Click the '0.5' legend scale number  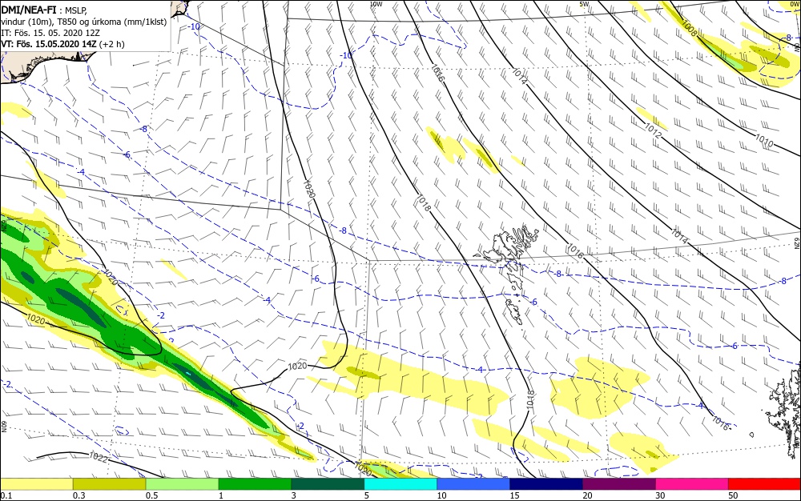click(151, 495)
